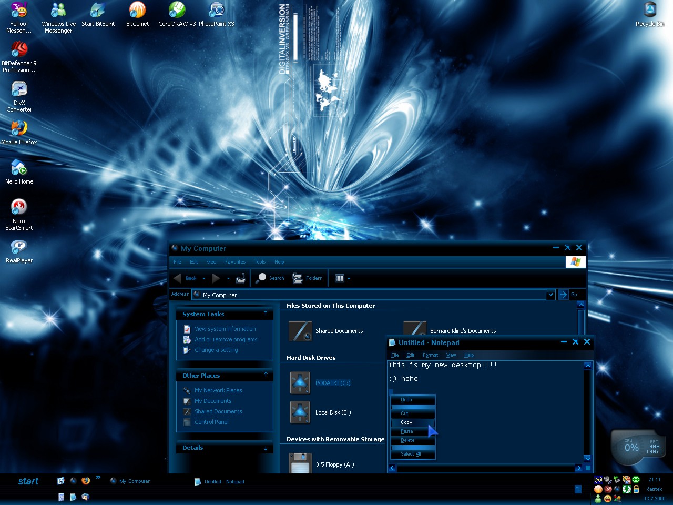Collapse the Other Places panel
Image resolution: width=673 pixels, height=505 pixels.
coord(266,375)
